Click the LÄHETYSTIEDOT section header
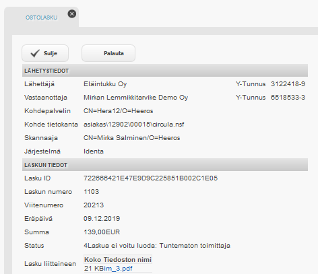The width and height of the screenshot is (318, 274). pyautogui.click(x=165, y=71)
